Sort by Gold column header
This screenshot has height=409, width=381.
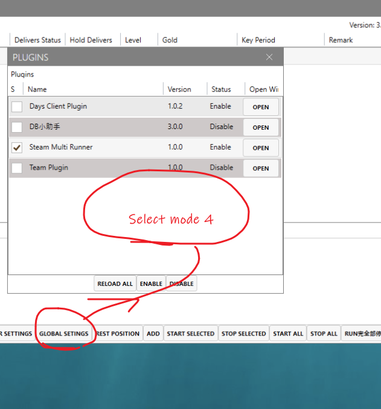point(170,40)
